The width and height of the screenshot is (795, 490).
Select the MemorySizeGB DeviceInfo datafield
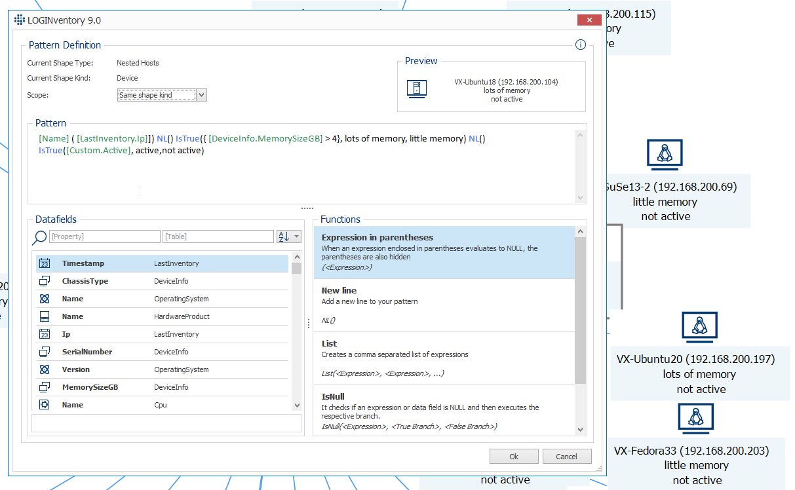coord(162,387)
